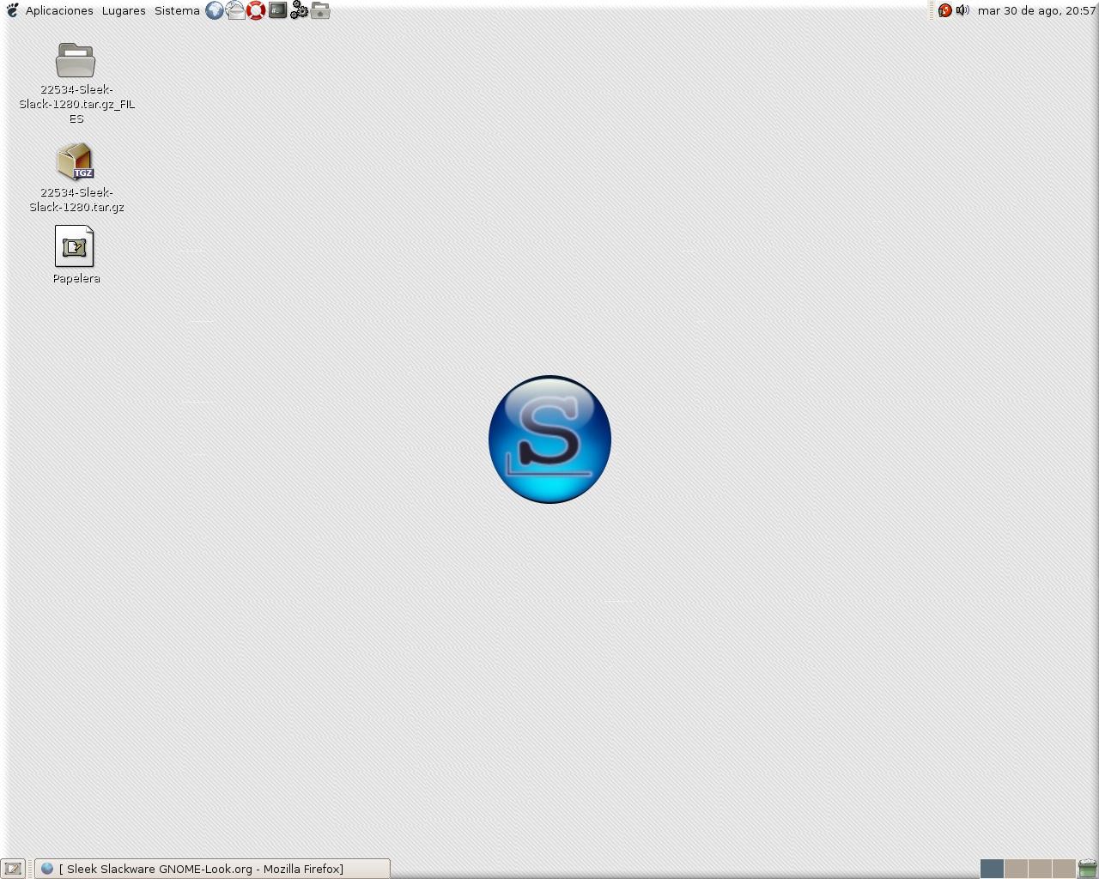Switch to the first workspace
Viewport: 1099px width, 879px height.
tap(992, 869)
